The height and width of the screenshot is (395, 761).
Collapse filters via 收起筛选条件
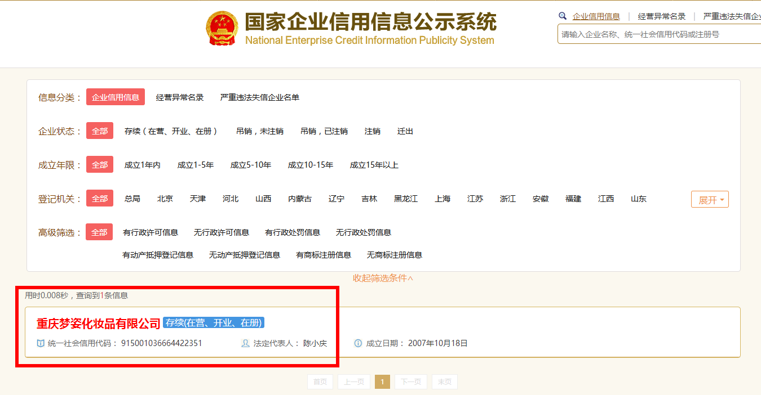tap(383, 277)
